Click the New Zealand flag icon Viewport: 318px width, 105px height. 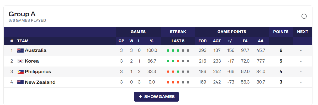tap(20, 82)
